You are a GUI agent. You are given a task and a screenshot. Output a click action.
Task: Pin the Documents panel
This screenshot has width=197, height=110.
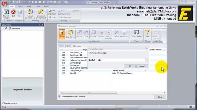pos(40,25)
